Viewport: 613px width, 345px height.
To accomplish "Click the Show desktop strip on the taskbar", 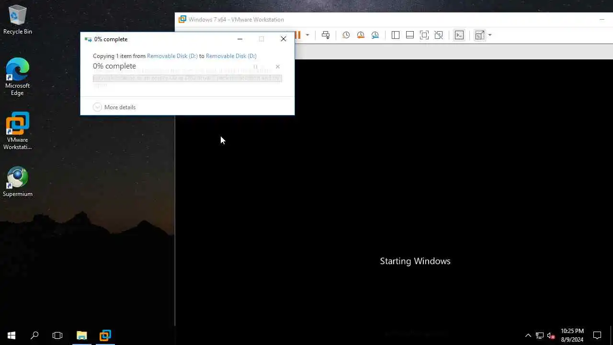I will [612, 335].
